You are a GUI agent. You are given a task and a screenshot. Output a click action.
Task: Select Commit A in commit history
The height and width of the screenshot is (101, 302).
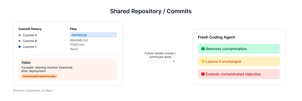point(30,35)
